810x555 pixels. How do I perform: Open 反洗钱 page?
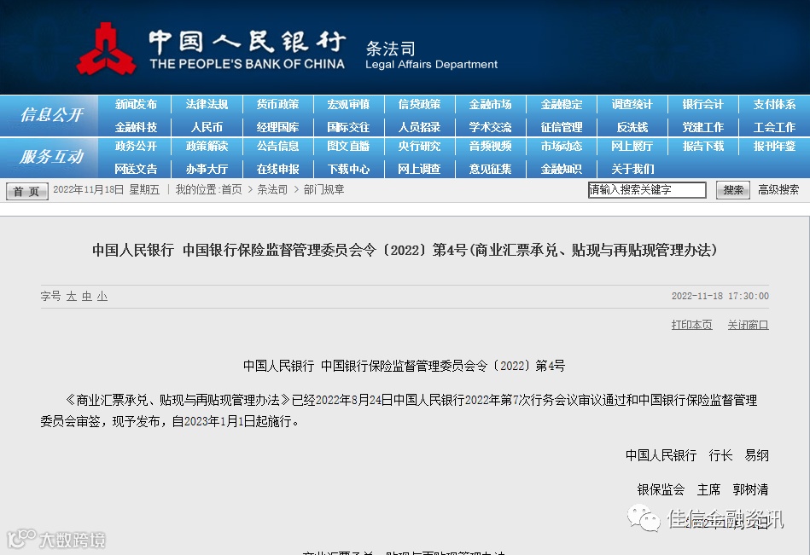[x=632, y=127]
